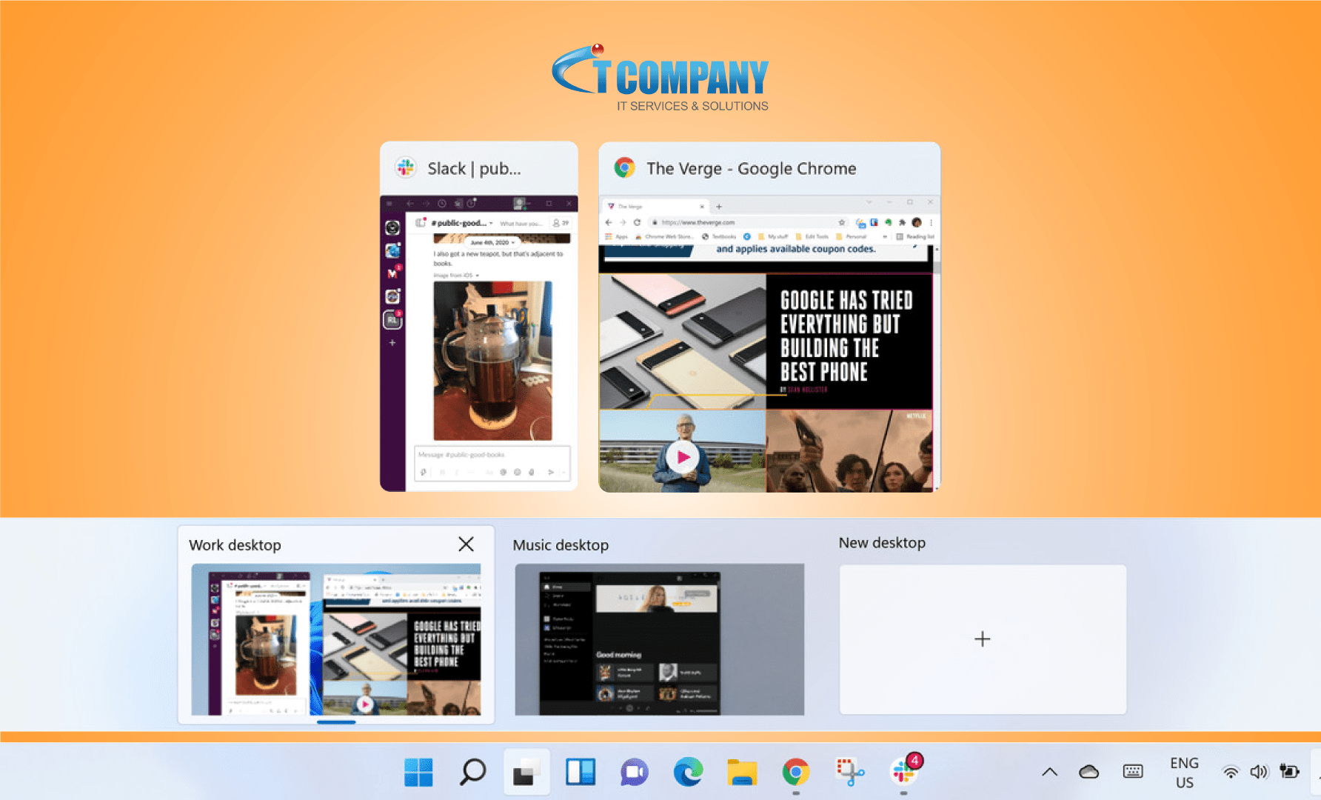The image size is (1321, 800).
Task: Open Apps bookmark in Chrome bookmarks bar
Action: pos(617,237)
